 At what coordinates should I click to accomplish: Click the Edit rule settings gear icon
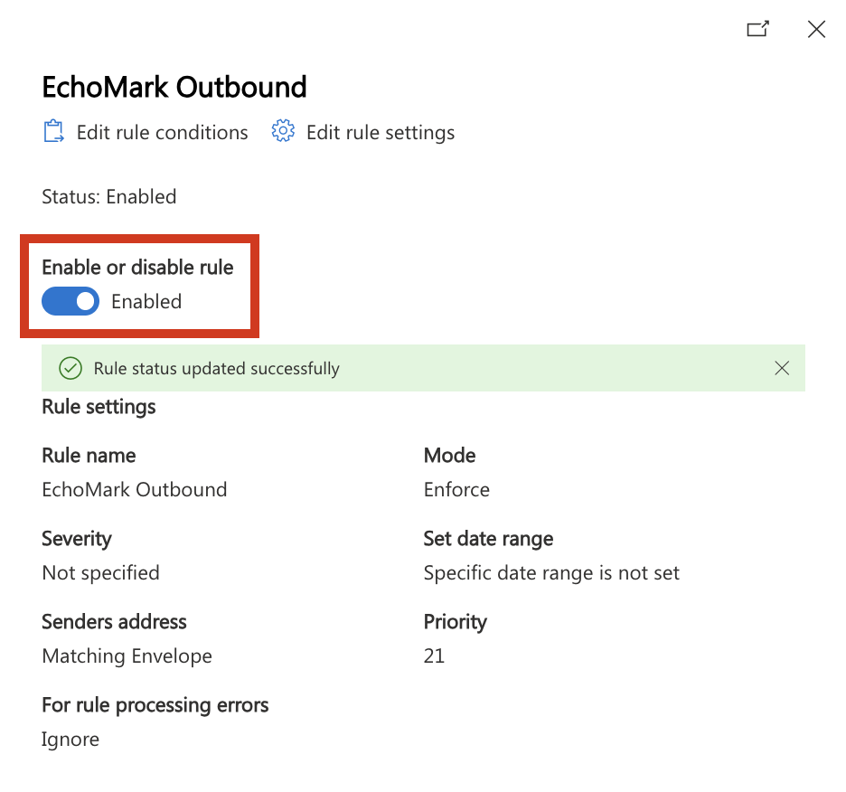click(x=283, y=131)
